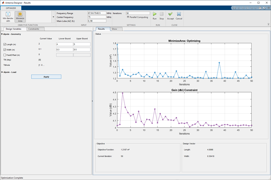Click the Iterations input field
The image size is (271, 180).
pos(138,13)
